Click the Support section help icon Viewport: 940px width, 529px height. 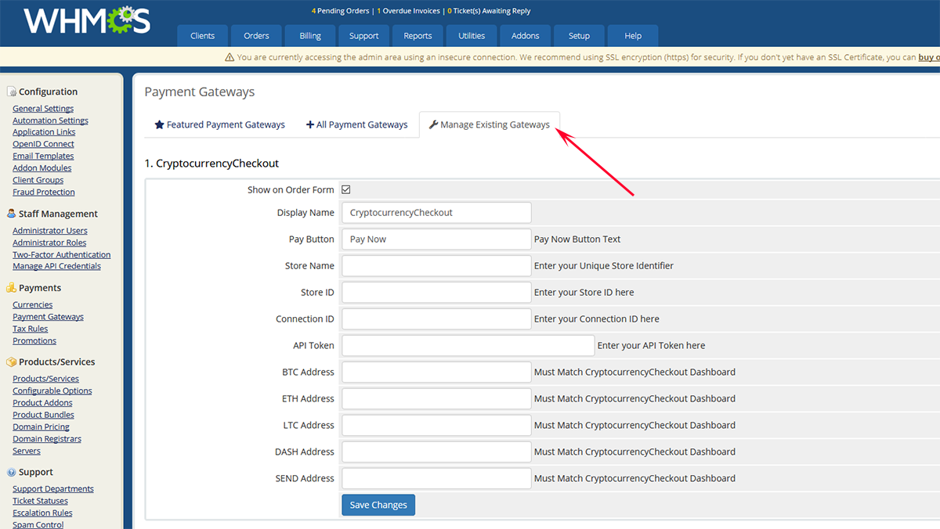pos(11,473)
